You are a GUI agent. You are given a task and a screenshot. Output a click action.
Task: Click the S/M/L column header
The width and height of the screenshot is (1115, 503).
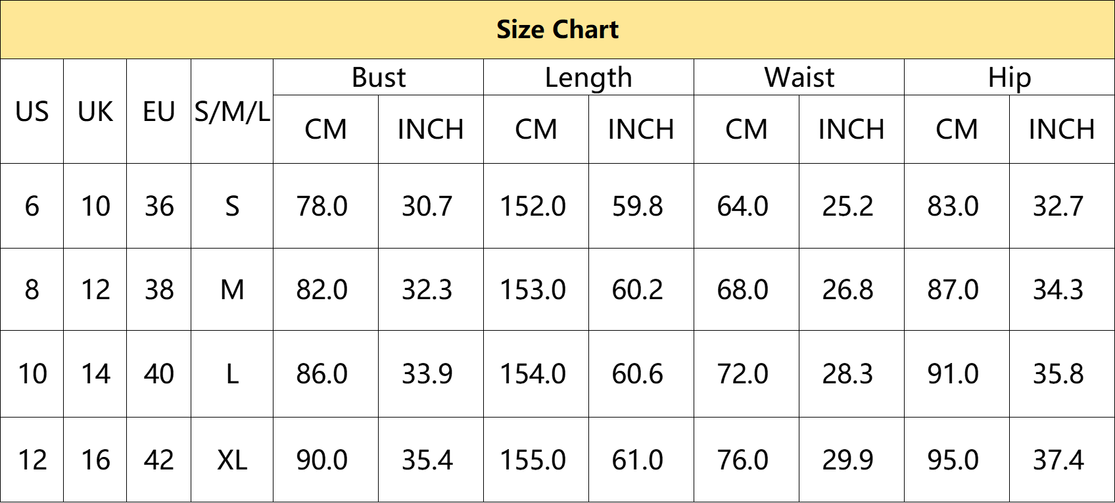(232, 111)
